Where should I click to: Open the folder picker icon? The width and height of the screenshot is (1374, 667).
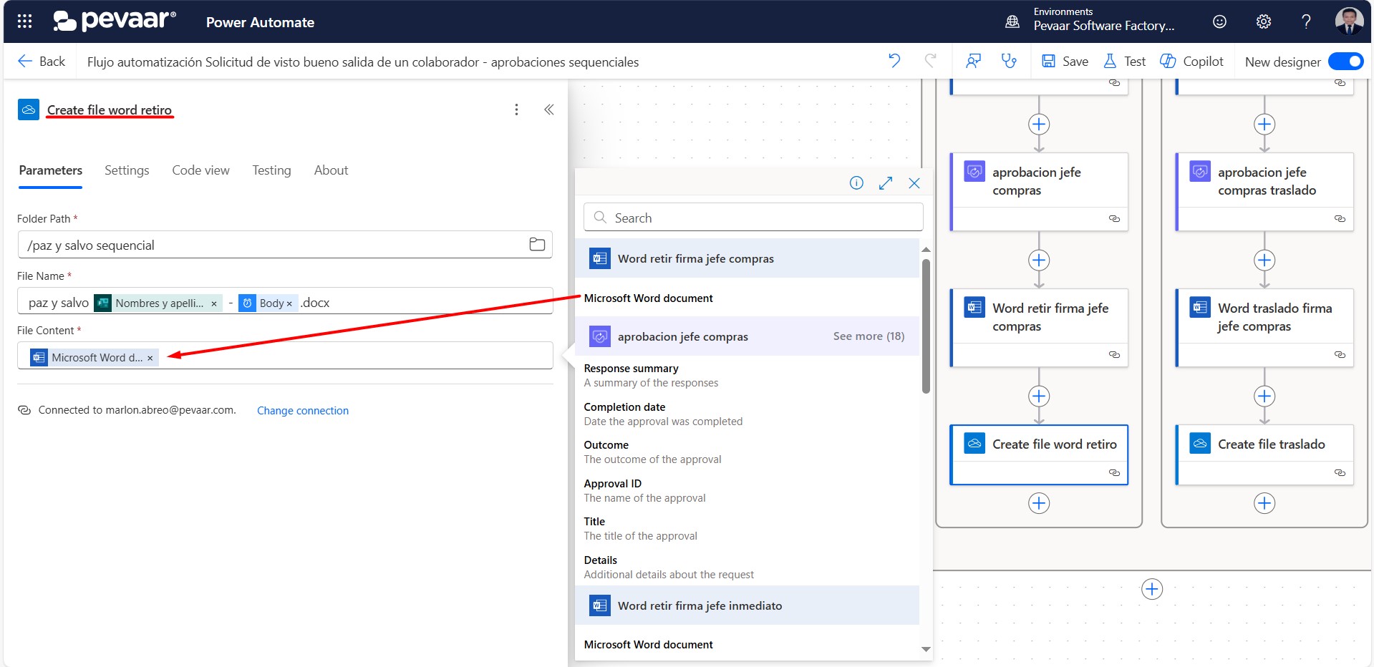[x=537, y=245]
